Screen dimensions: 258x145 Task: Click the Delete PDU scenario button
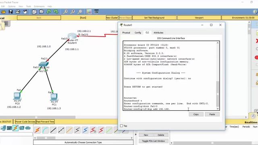(161, 135)
